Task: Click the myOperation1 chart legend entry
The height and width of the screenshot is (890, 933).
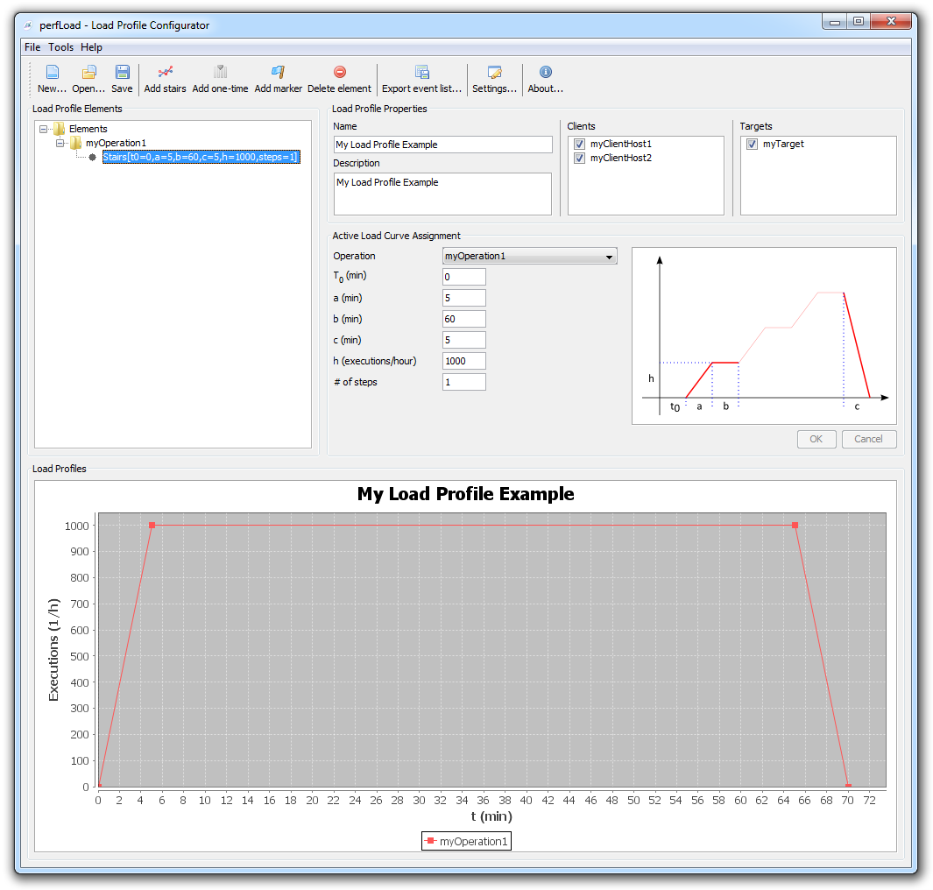Action: tap(466, 841)
